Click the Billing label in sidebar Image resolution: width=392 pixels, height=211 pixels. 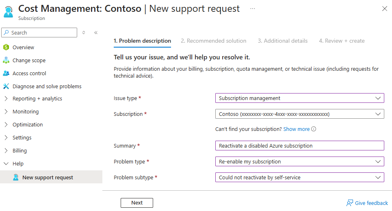(x=19, y=151)
